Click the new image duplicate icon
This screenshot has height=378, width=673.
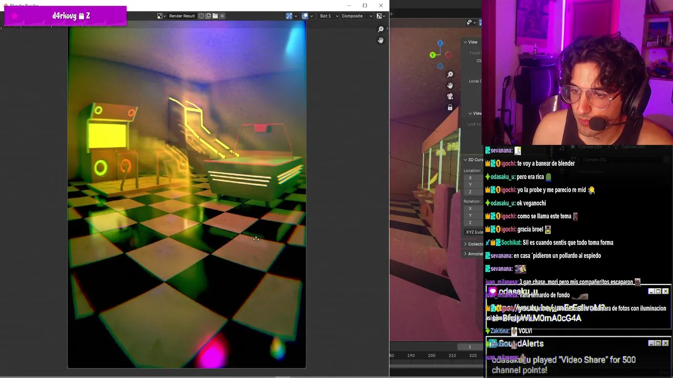click(x=208, y=16)
